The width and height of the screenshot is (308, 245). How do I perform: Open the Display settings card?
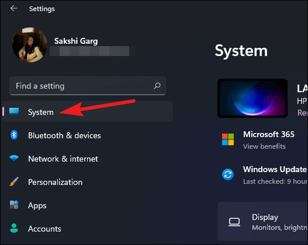click(263, 222)
